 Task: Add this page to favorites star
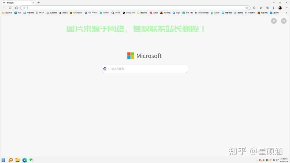pyautogui.click(x=247, y=8)
